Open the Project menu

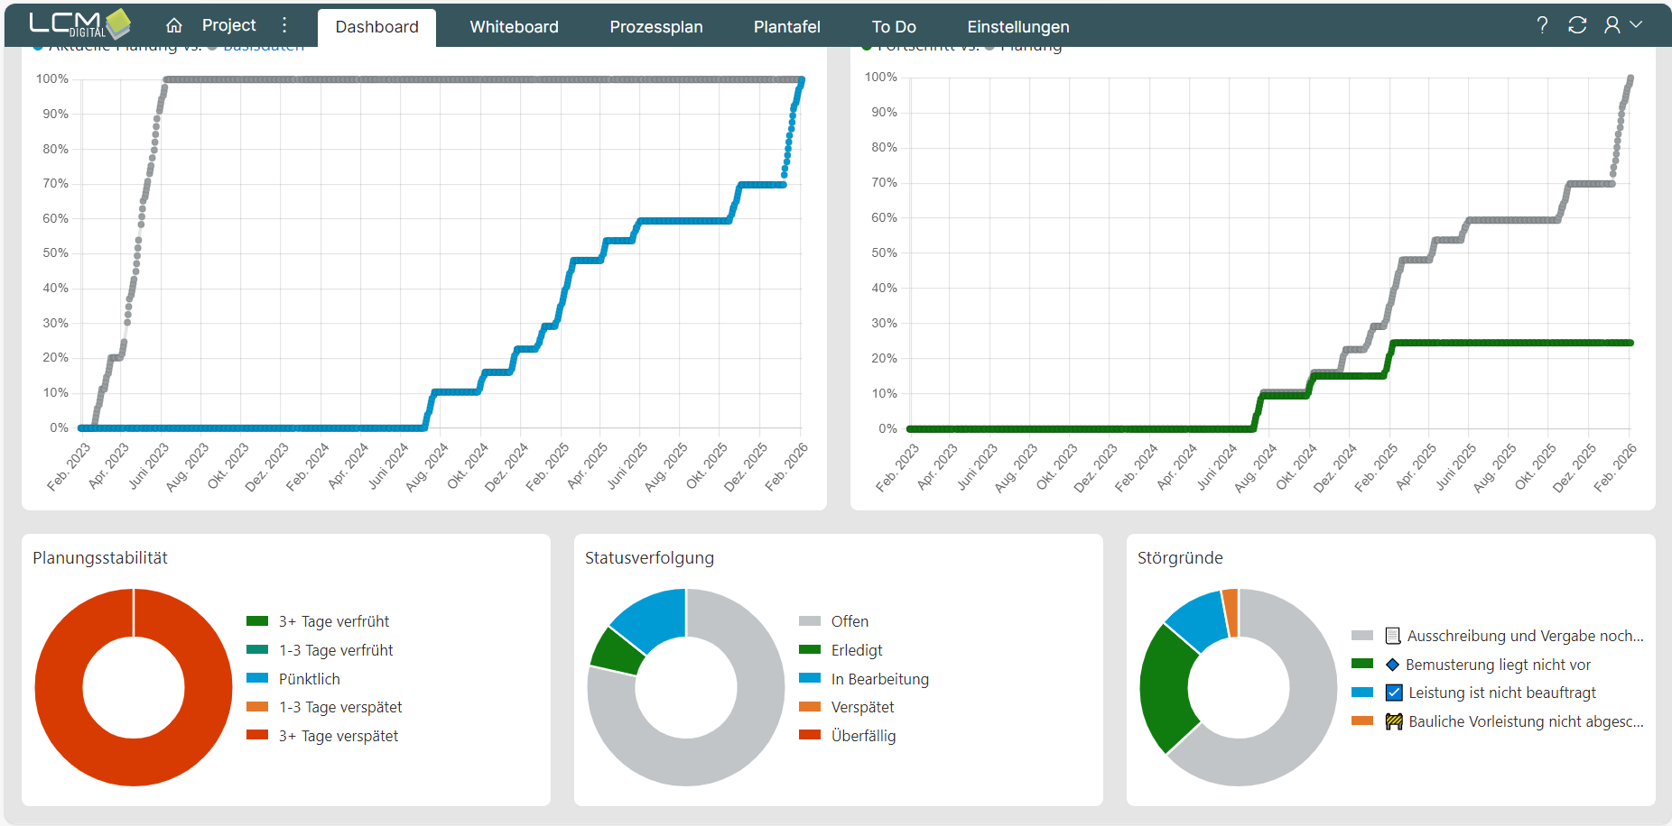pyautogui.click(x=228, y=25)
